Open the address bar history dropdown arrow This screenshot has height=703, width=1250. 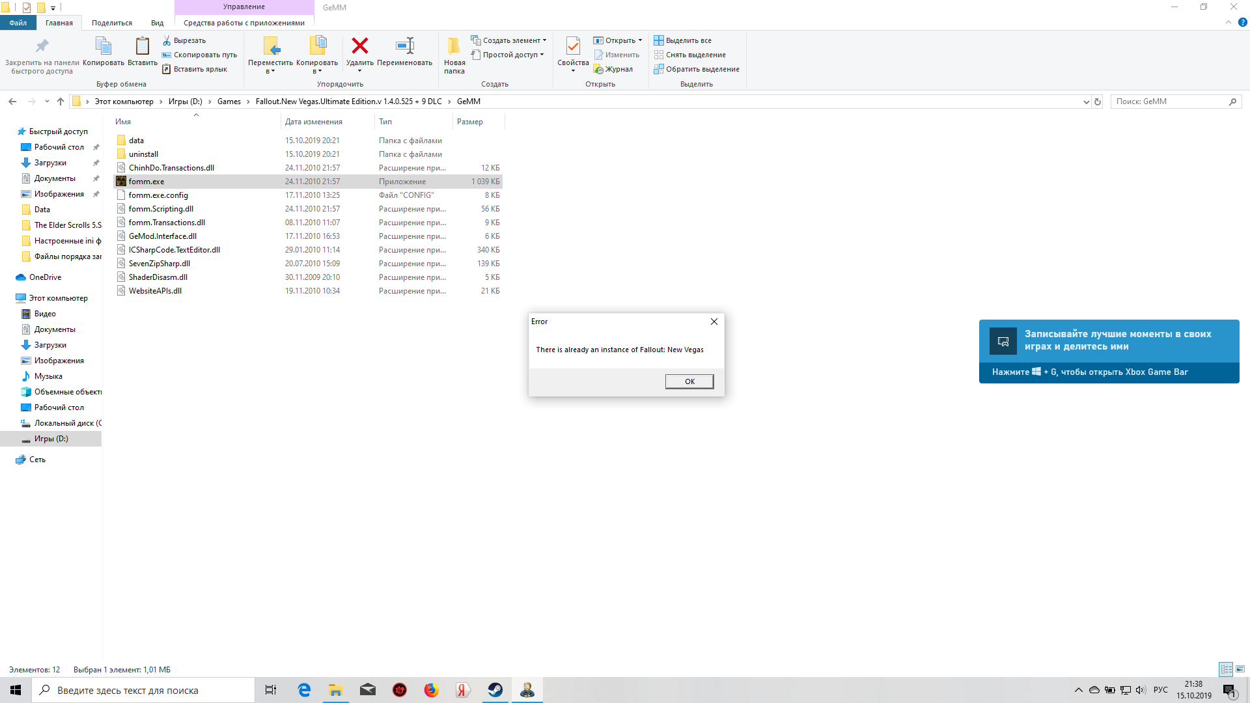1086,102
